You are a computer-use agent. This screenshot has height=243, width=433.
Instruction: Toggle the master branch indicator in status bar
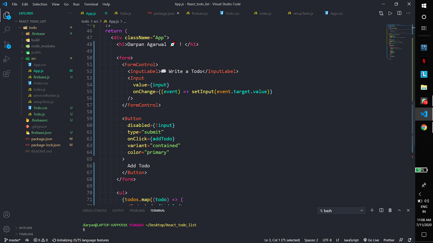[12, 240]
